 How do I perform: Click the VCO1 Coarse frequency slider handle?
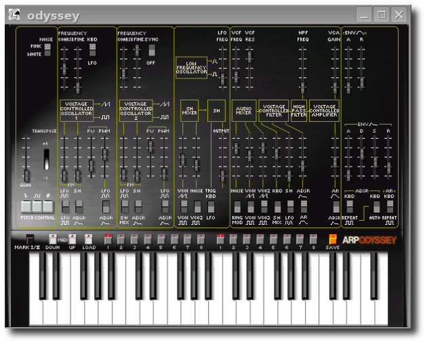click(x=64, y=69)
